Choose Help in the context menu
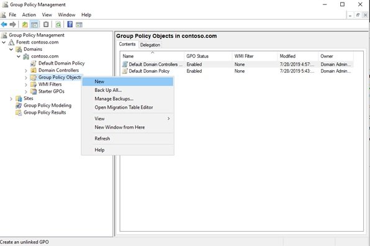Image resolution: width=370 pixels, height=246 pixels. click(128, 150)
